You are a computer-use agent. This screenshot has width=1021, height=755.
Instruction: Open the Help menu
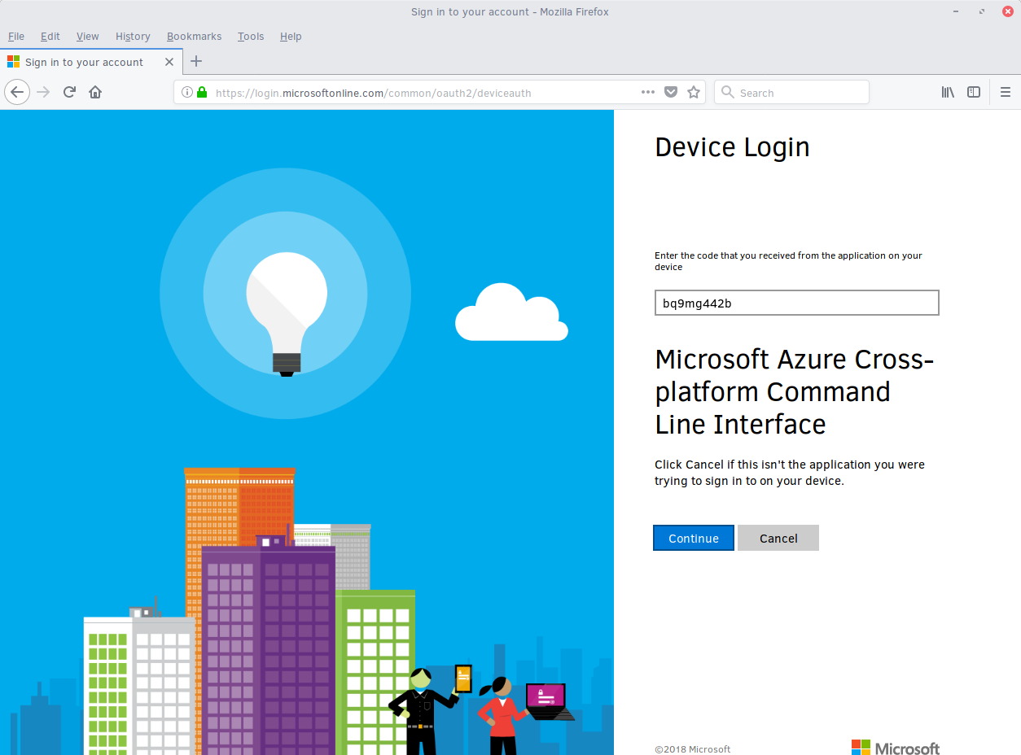pyautogui.click(x=291, y=36)
